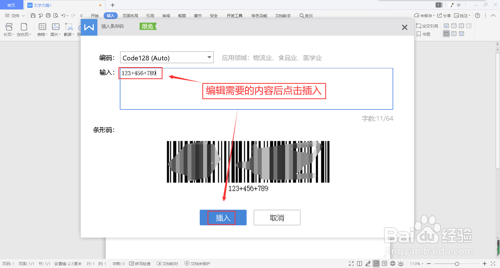Click the undo arrow icon
The width and height of the screenshot is (500, 268).
pyautogui.click(x=64, y=16)
